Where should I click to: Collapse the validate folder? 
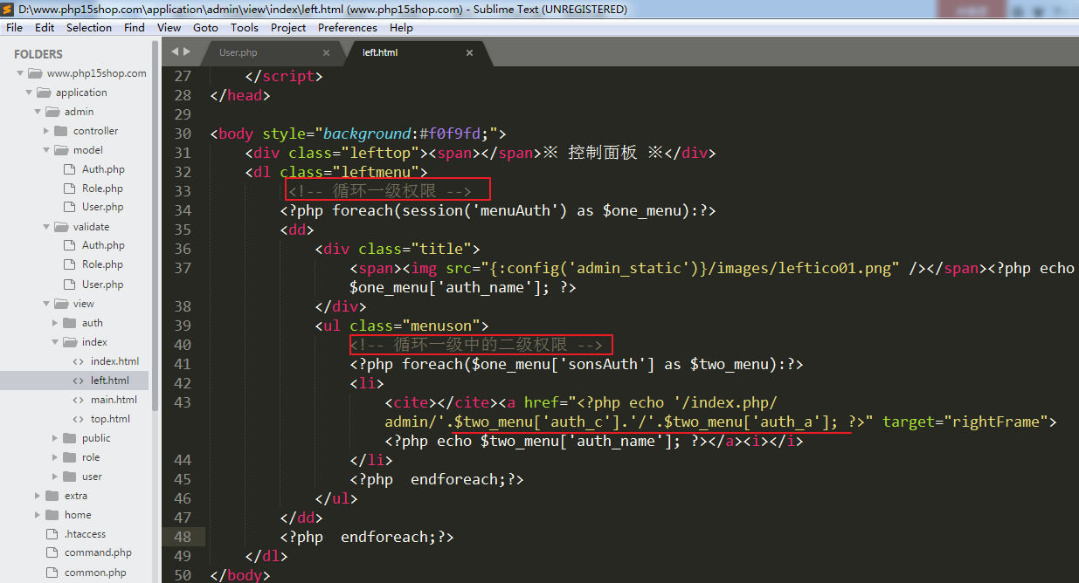(46, 227)
